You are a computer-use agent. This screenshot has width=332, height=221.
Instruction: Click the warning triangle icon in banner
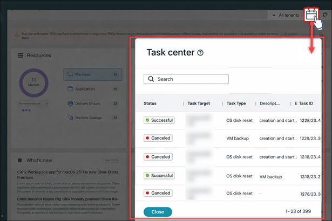point(17,34)
